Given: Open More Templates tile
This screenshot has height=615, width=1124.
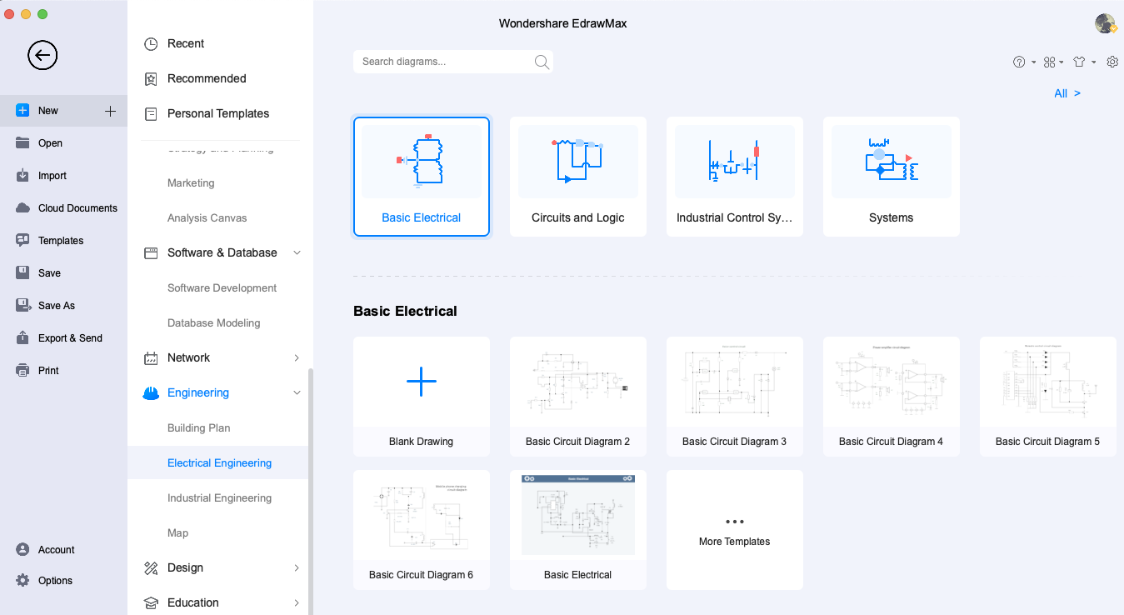Looking at the screenshot, I should coord(735,530).
